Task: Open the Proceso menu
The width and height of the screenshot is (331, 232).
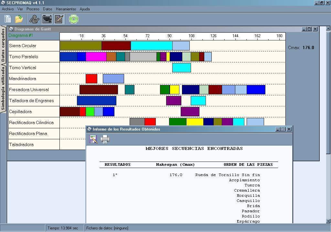Action: pyautogui.click(x=33, y=9)
